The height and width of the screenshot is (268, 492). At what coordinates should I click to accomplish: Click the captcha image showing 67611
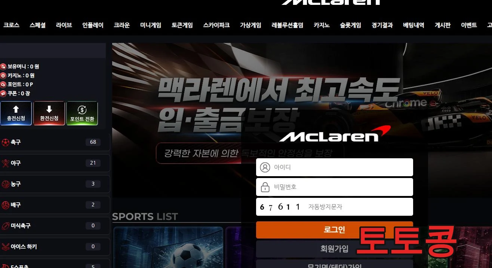click(280, 207)
